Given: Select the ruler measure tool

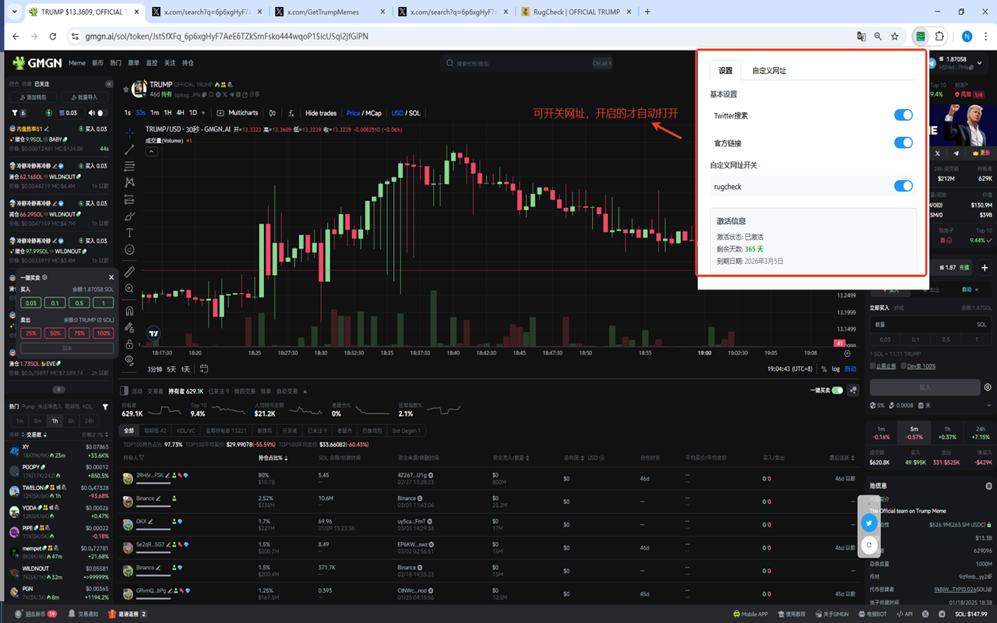Looking at the screenshot, I should coord(129,272).
